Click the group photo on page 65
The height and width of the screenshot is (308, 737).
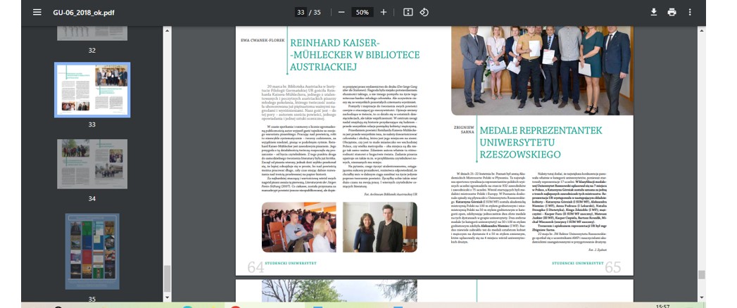(x=541, y=68)
